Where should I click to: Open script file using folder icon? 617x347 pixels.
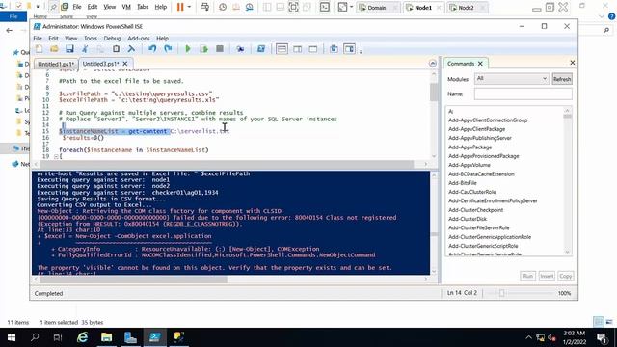pyautogui.click(x=54, y=49)
